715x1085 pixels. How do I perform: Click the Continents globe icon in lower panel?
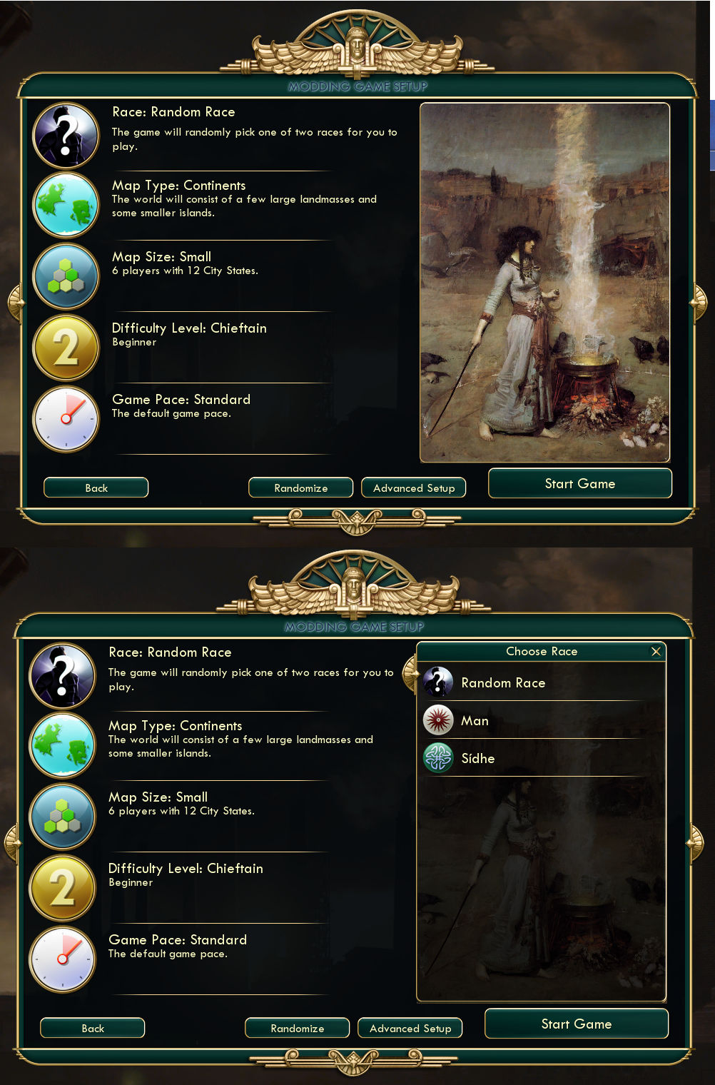(62, 745)
